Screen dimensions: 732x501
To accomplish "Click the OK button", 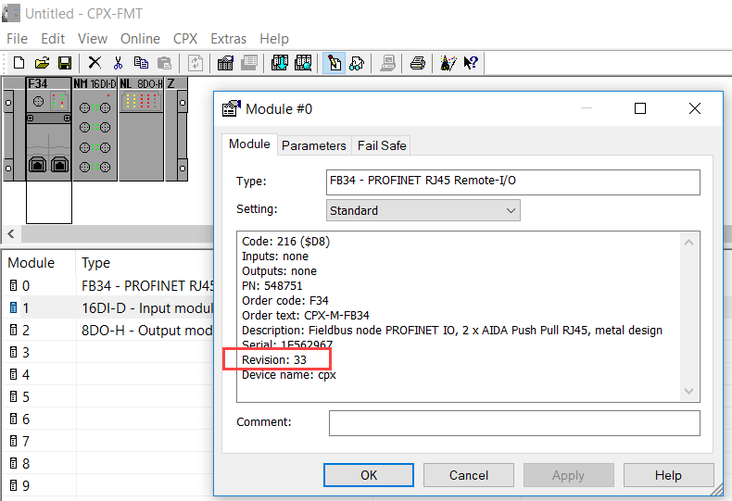I will click(x=369, y=475).
